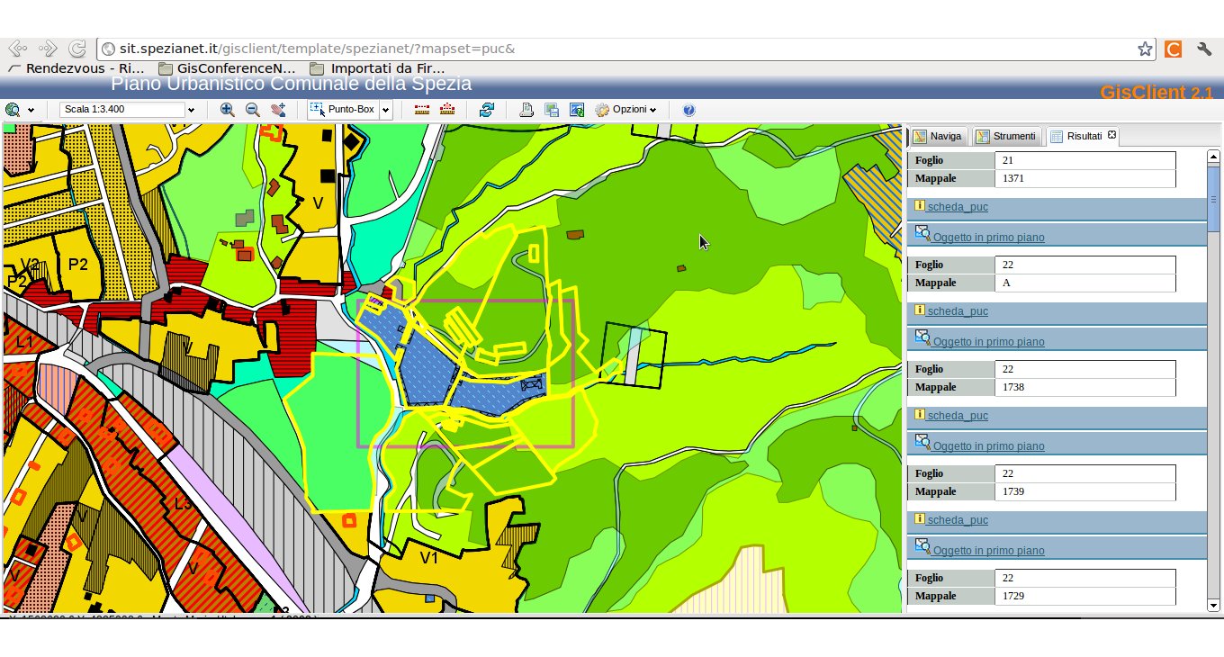Click the results panel scrollbar down arrow

[x=1213, y=606]
